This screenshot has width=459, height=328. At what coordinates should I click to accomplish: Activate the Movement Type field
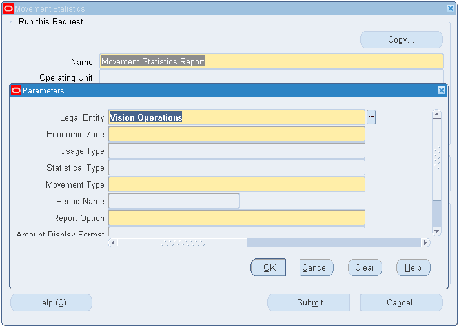pos(236,184)
